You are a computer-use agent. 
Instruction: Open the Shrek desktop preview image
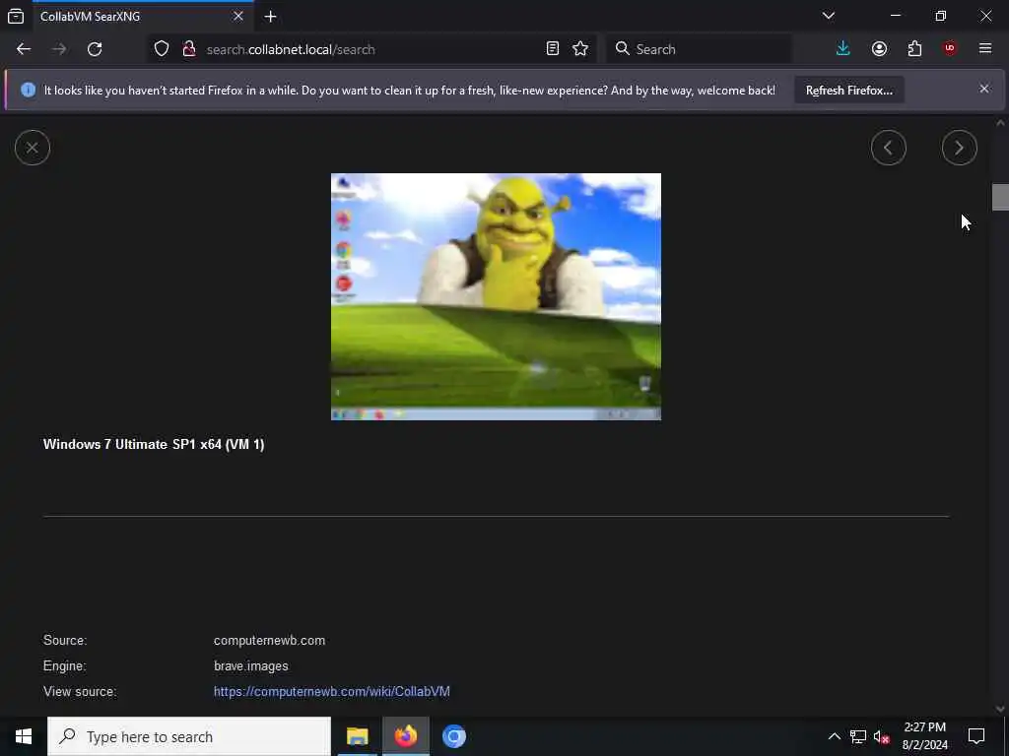(x=496, y=296)
